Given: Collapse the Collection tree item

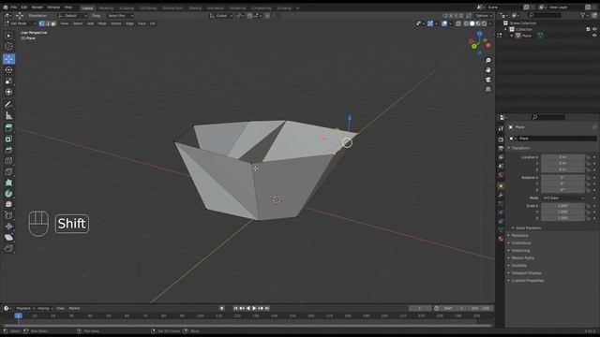Looking at the screenshot, I should (506, 29).
